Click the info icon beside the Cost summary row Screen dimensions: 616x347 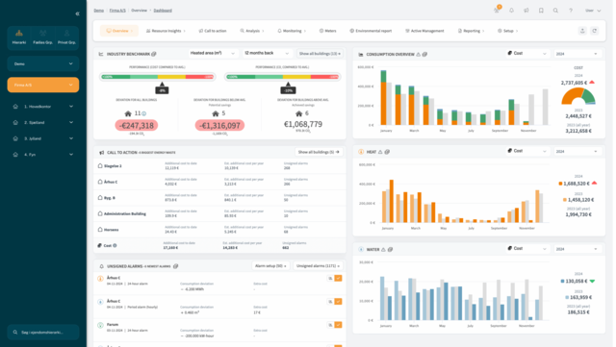coord(115,245)
